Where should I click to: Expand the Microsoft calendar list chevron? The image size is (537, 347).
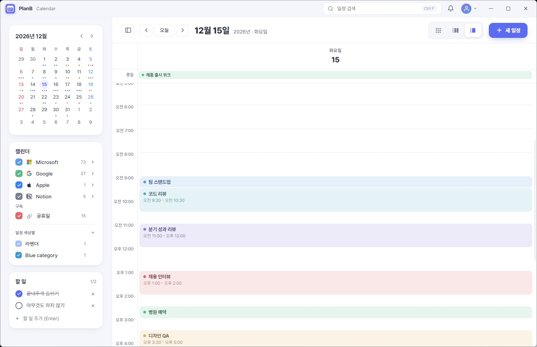(93, 162)
